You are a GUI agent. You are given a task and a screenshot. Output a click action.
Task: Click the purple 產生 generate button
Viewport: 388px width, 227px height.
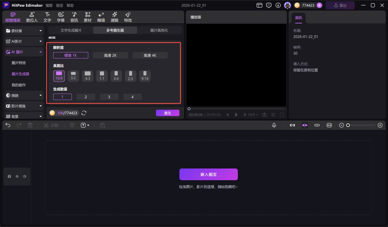click(167, 113)
